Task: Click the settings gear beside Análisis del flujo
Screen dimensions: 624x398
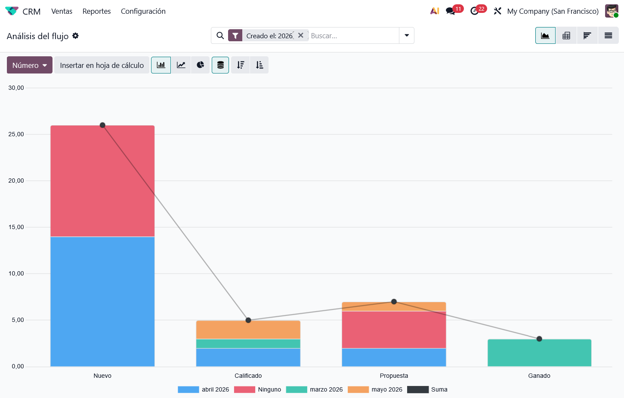Action: [76, 36]
